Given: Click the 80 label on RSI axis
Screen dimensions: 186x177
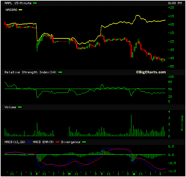Looking at the screenshot, I should (170, 82).
